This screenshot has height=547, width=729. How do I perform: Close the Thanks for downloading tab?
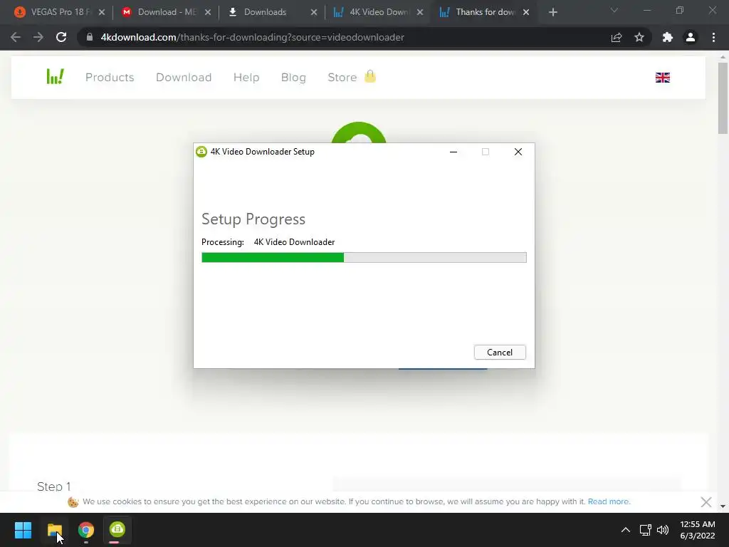click(526, 12)
